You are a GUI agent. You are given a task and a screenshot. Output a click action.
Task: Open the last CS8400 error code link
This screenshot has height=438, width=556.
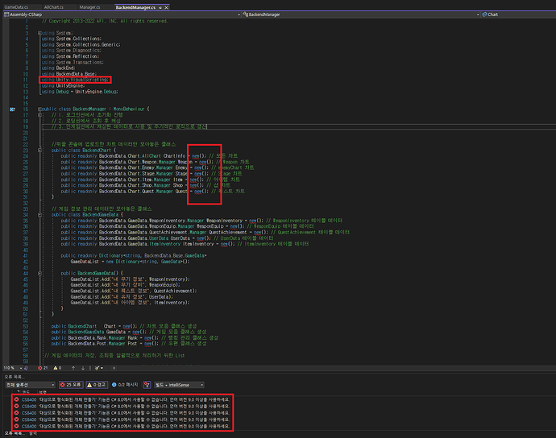(x=29, y=426)
